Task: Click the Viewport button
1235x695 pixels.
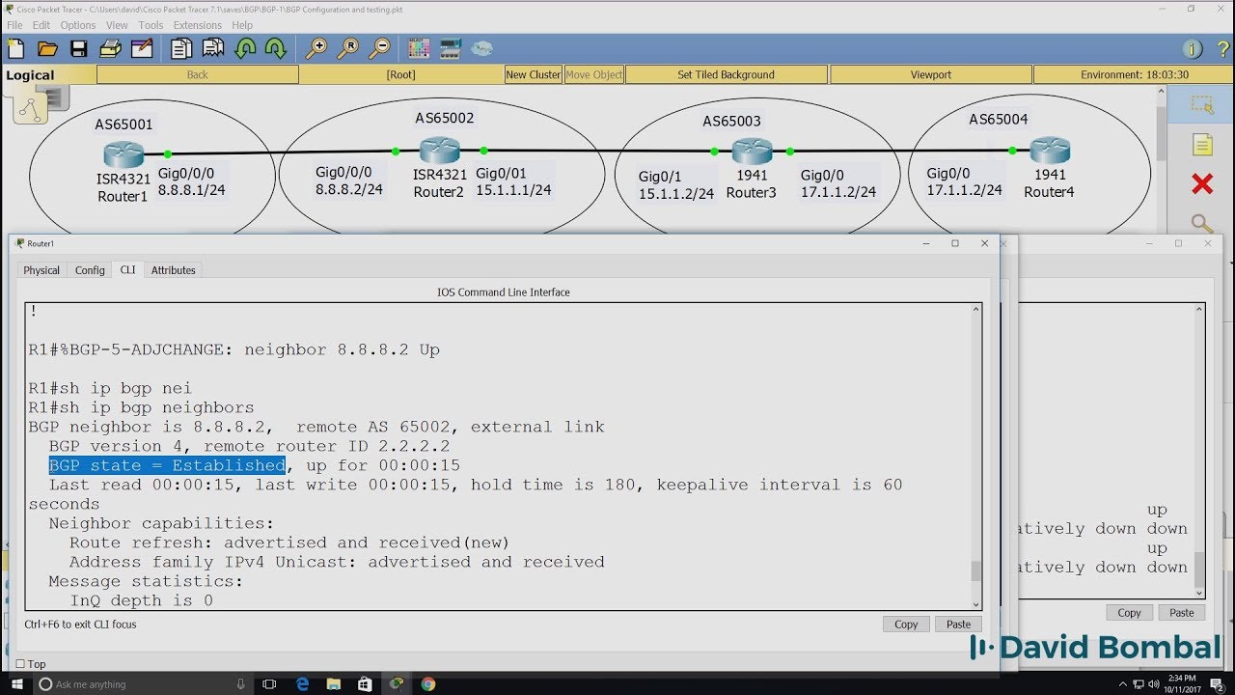Action: click(931, 74)
